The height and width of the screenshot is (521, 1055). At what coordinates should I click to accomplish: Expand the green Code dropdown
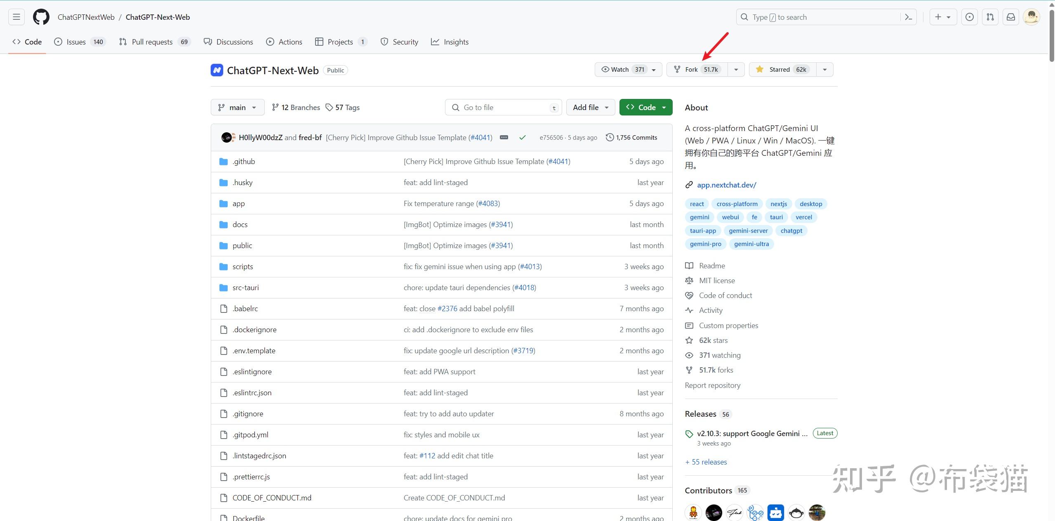click(646, 108)
